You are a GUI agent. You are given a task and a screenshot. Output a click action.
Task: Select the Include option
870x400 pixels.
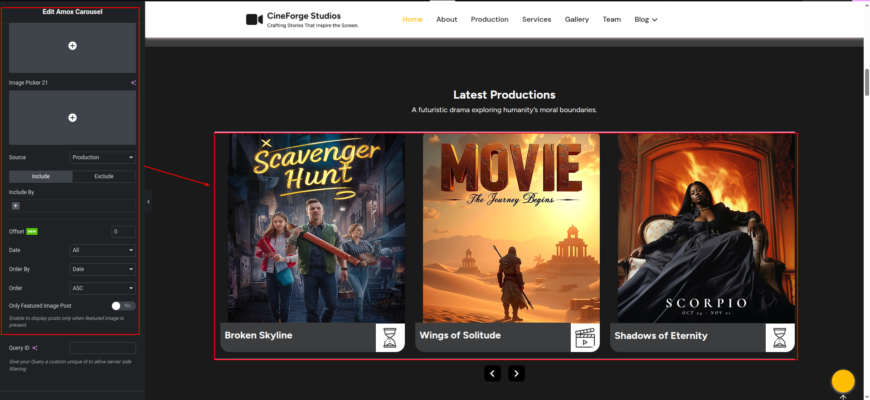(41, 176)
